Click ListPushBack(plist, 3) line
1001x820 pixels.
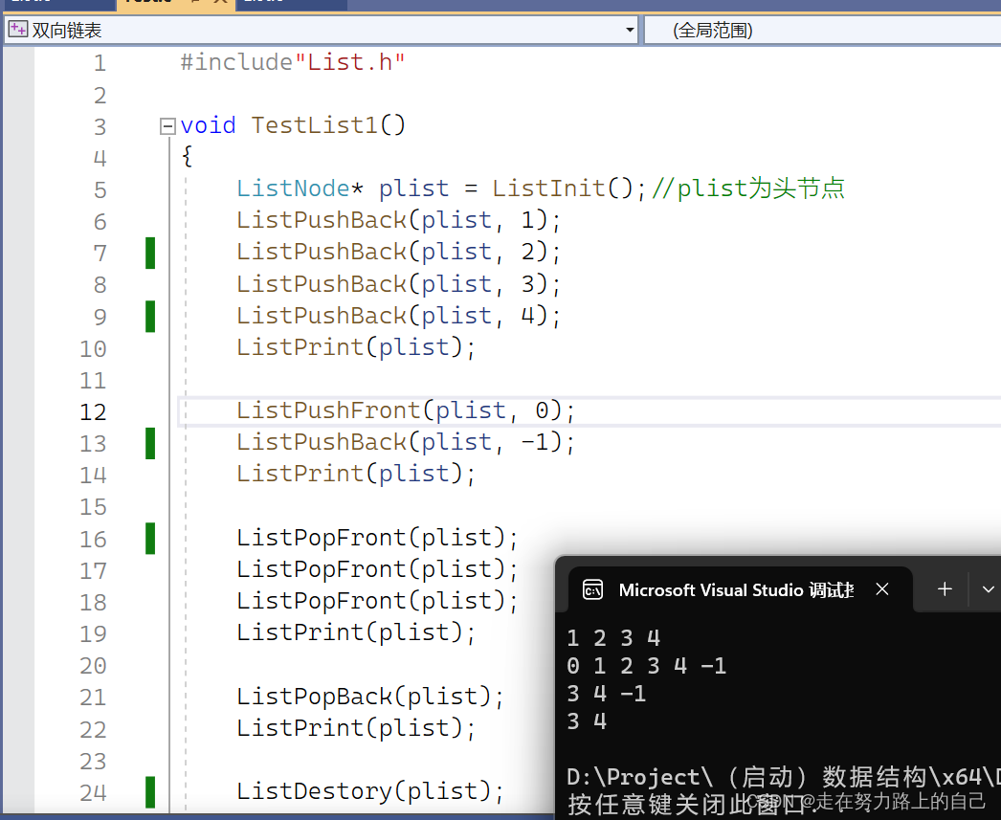pyautogui.click(x=398, y=284)
